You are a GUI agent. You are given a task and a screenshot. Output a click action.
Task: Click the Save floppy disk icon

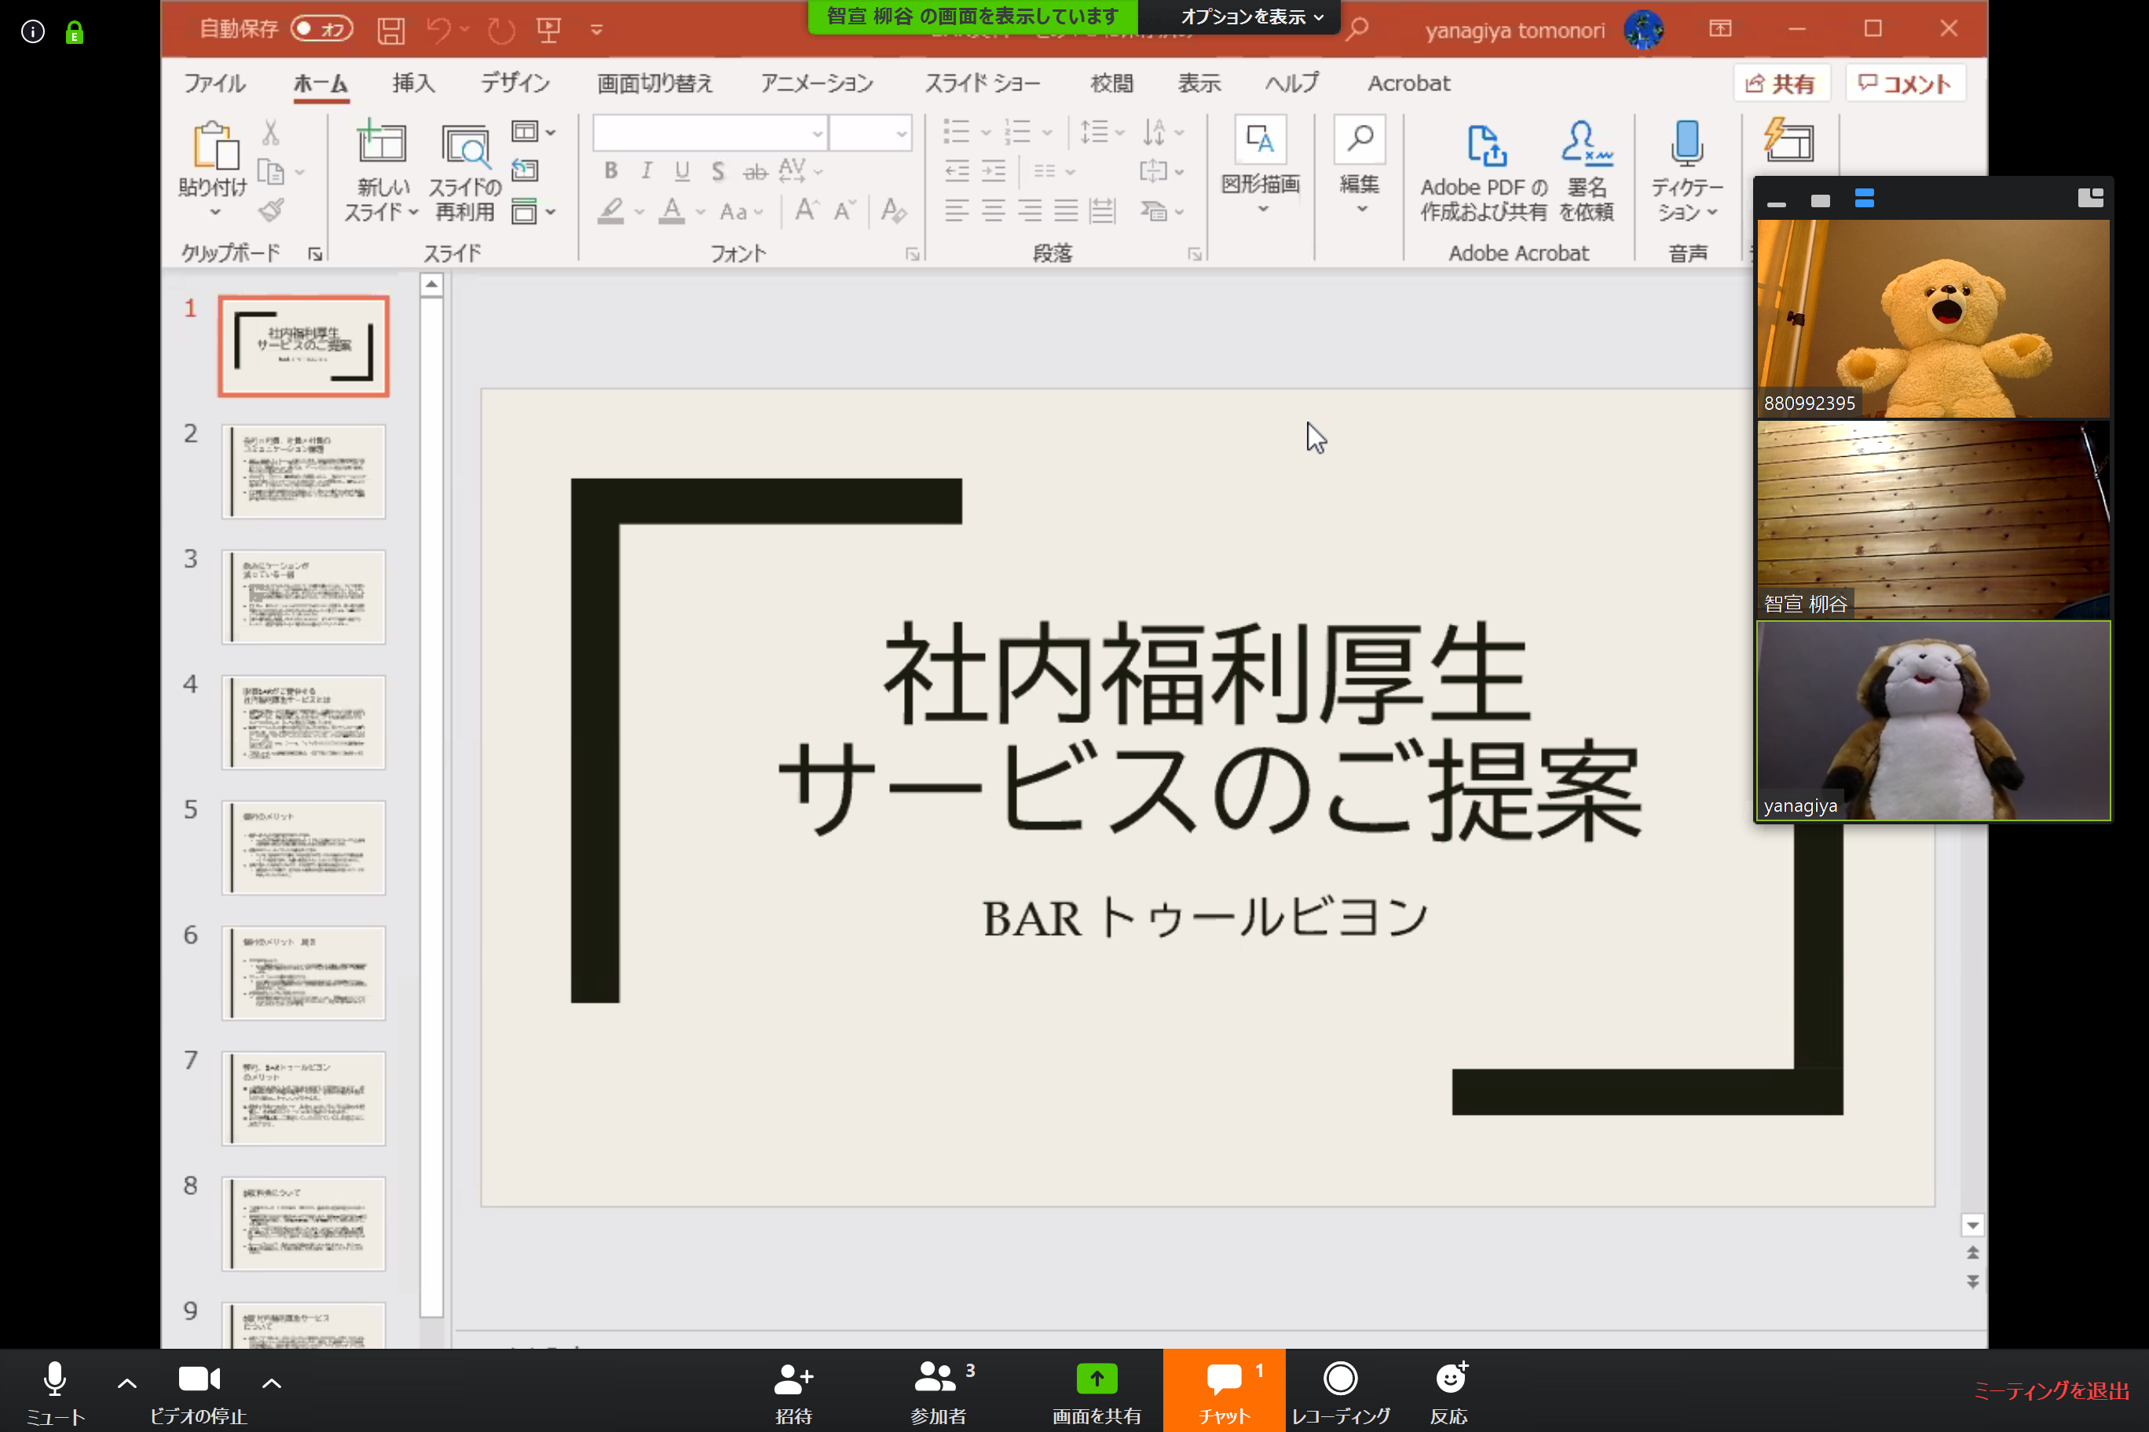(391, 30)
